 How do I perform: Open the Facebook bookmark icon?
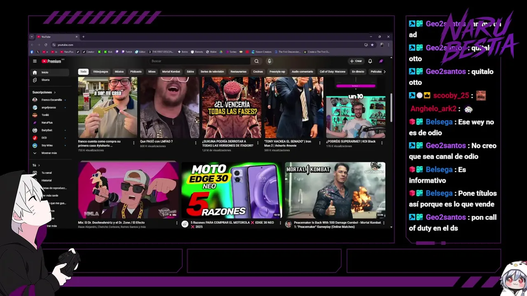32,52
